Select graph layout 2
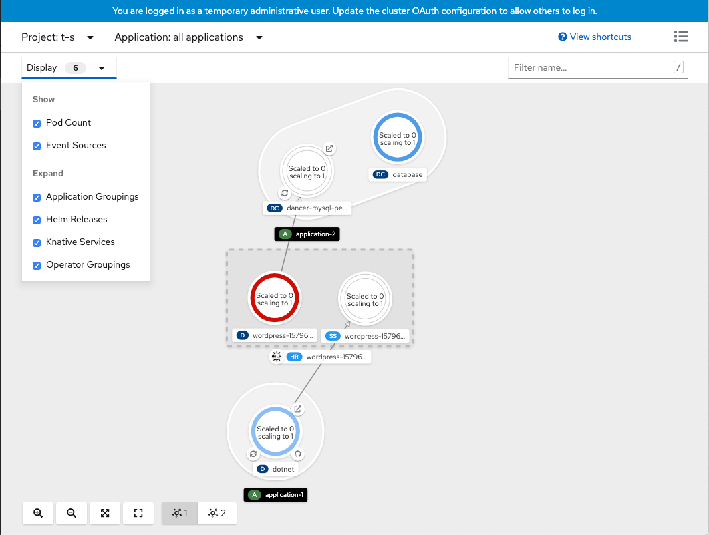Image resolution: width=709 pixels, height=535 pixels. coord(217,513)
